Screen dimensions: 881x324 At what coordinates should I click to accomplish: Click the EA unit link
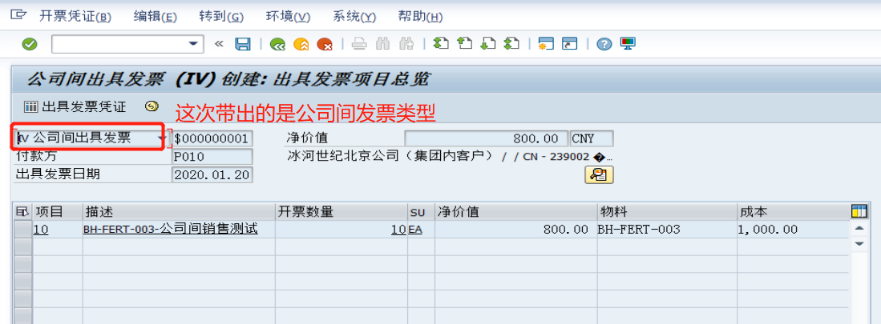pyautogui.click(x=415, y=230)
